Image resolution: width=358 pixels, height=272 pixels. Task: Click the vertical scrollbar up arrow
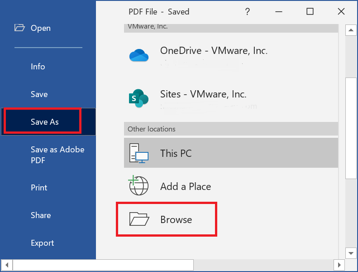351,30
